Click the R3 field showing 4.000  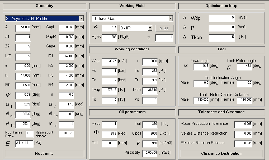click(67, 76)
